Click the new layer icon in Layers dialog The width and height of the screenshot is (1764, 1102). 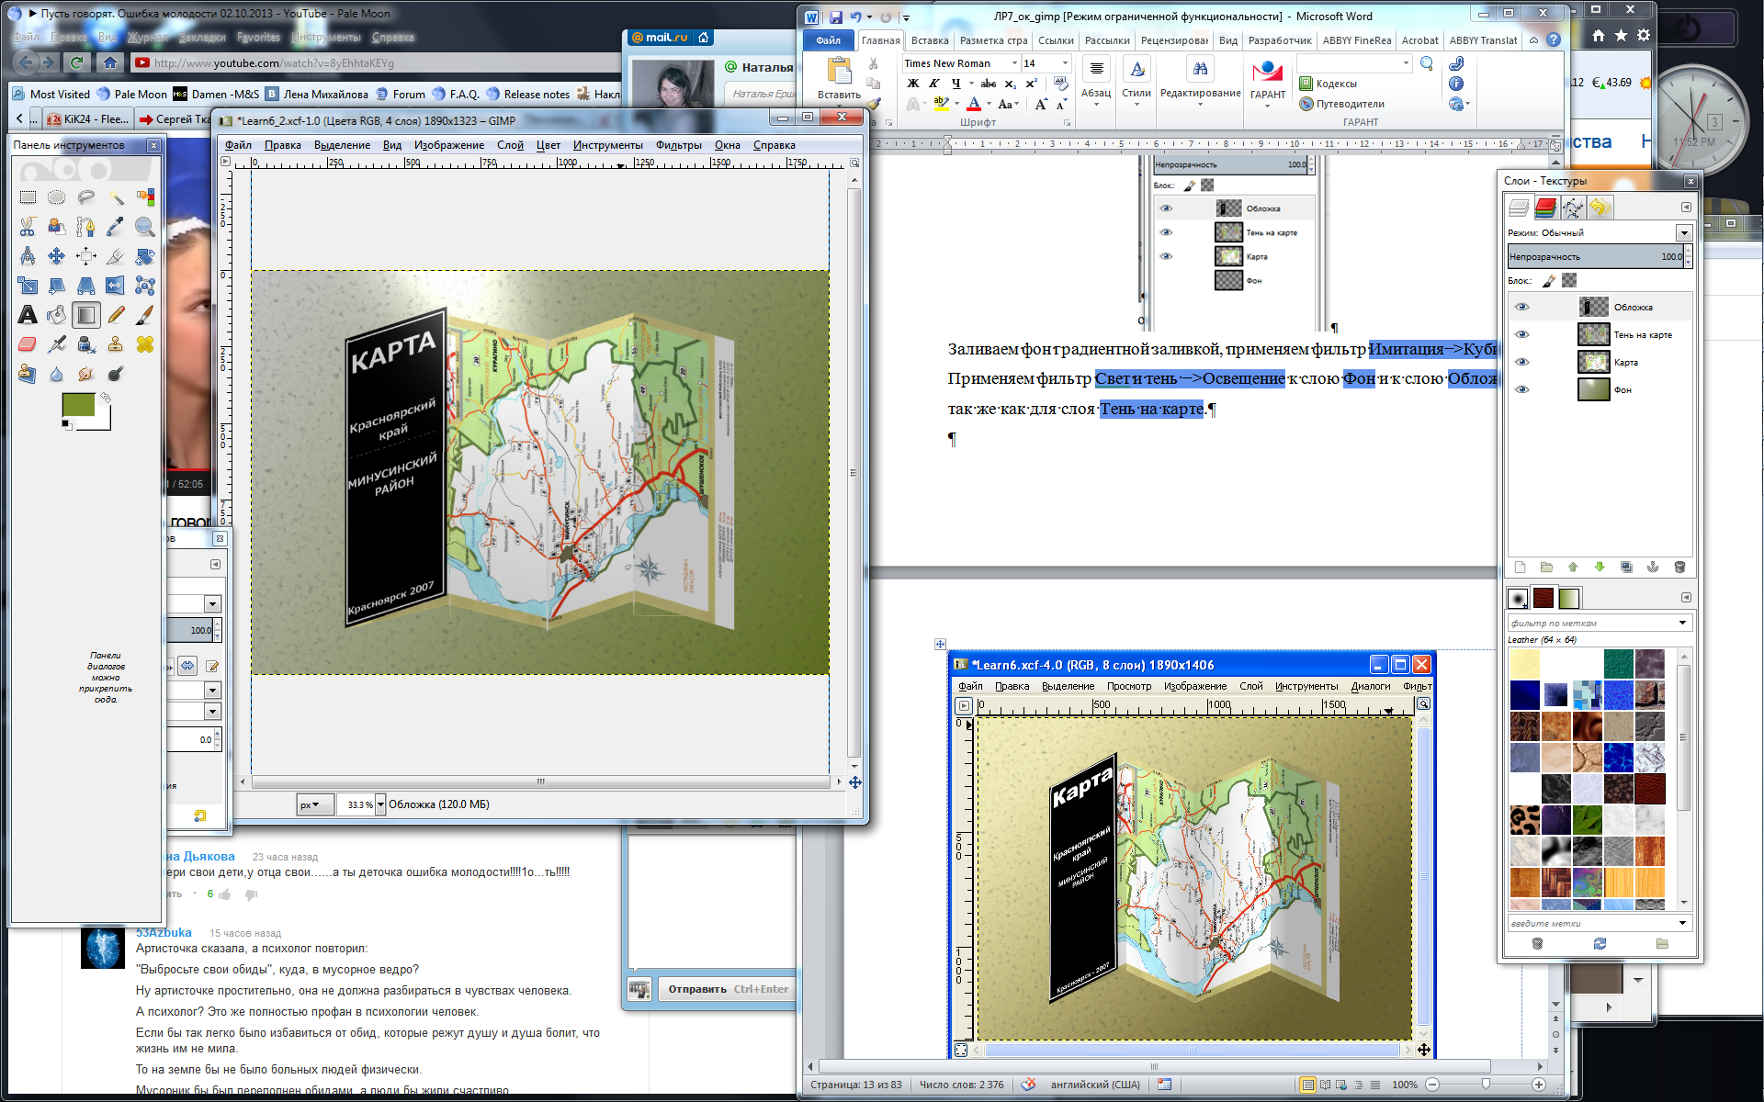point(1520,568)
